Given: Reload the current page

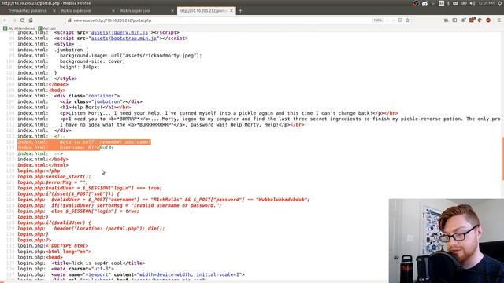Looking at the screenshot, I should pos(22,20).
